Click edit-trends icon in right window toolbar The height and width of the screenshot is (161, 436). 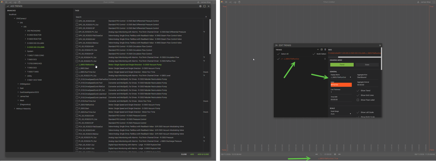click(235, 2)
